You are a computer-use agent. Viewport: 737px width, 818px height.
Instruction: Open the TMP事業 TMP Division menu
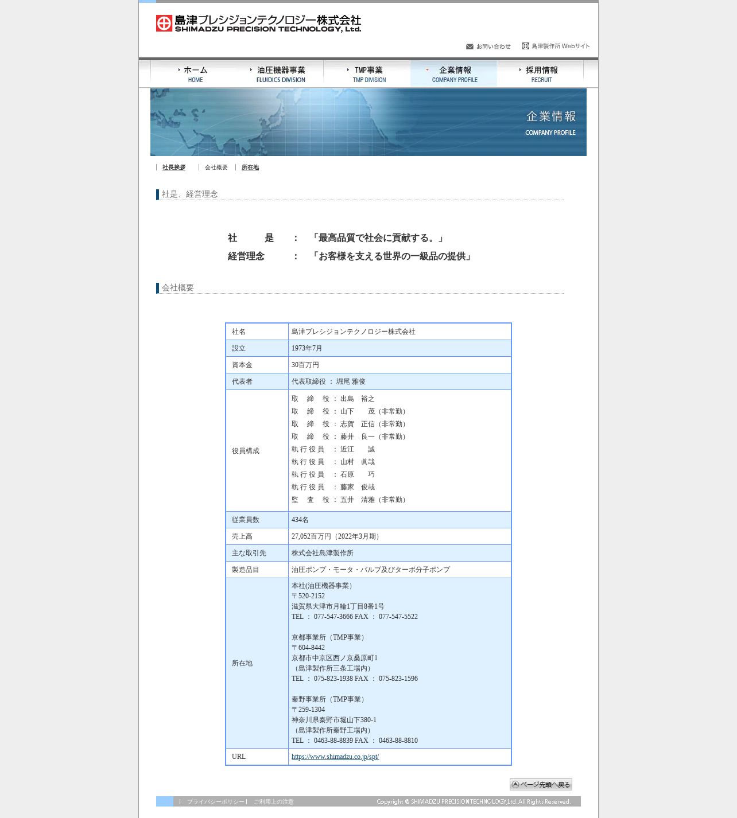367,74
